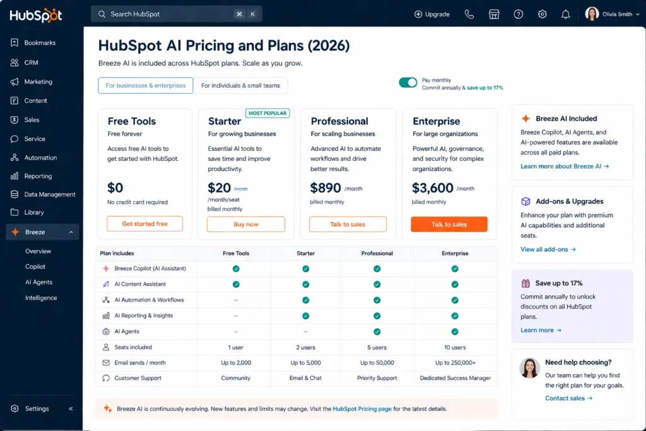Open Bookmarks in the sidebar

coord(40,43)
